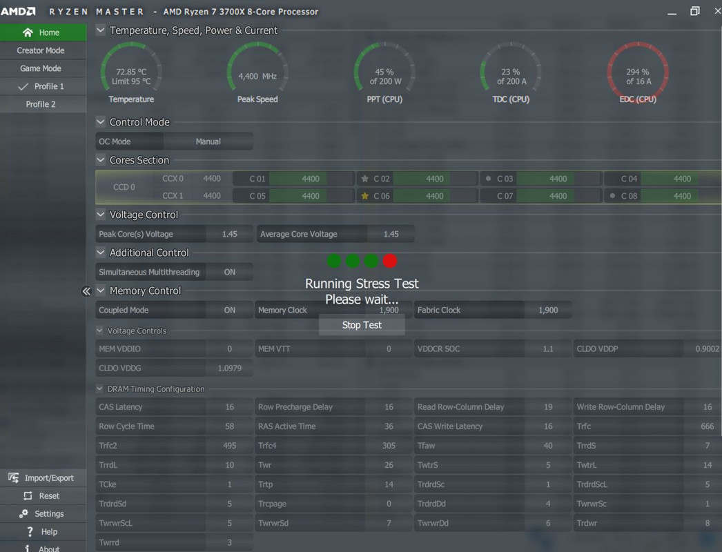Open the Home tab
722x552 pixels.
click(43, 32)
